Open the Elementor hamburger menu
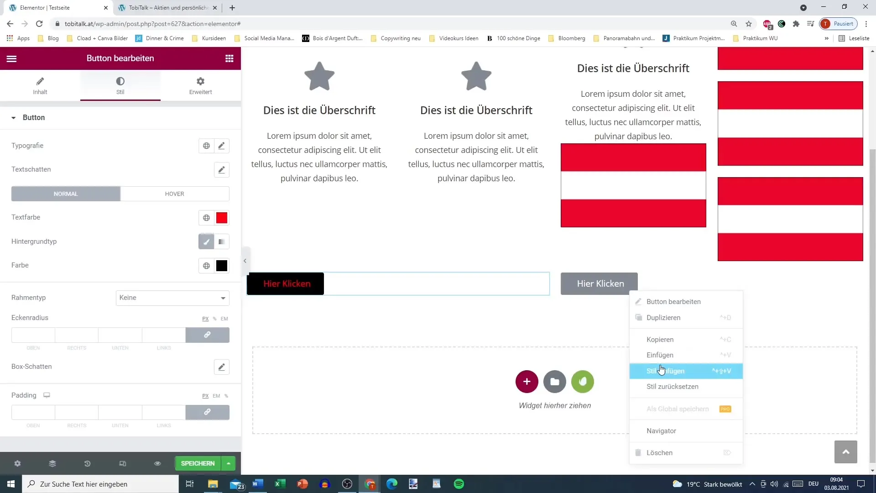Image resolution: width=876 pixels, height=493 pixels. tap(12, 58)
